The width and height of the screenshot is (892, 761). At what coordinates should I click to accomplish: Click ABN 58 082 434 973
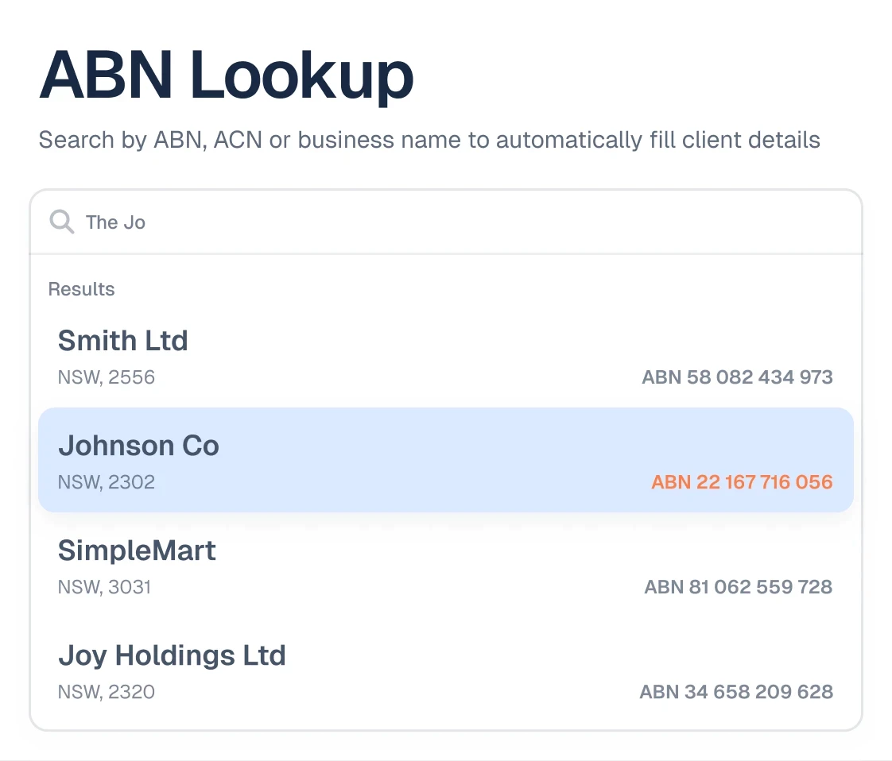pos(737,377)
